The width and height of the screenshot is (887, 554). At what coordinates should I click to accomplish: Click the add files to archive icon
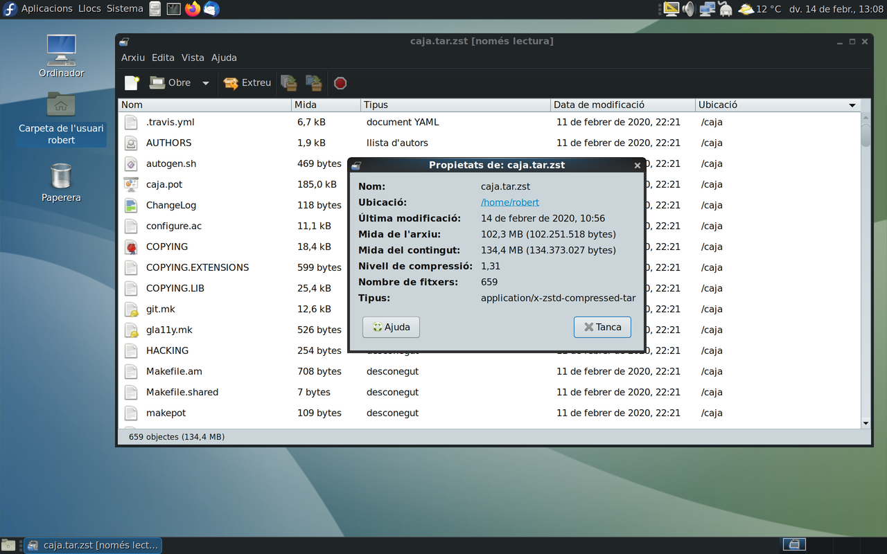pyautogui.click(x=289, y=83)
